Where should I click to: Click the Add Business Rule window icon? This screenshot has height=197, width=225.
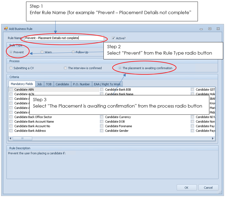(x=6, y=29)
